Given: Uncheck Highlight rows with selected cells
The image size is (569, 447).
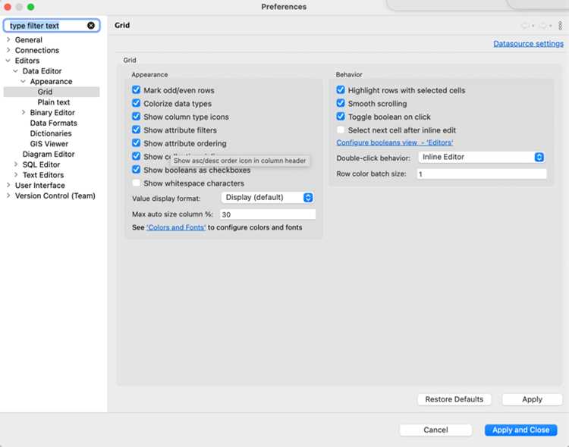Looking at the screenshot, I should click(341, 89).
